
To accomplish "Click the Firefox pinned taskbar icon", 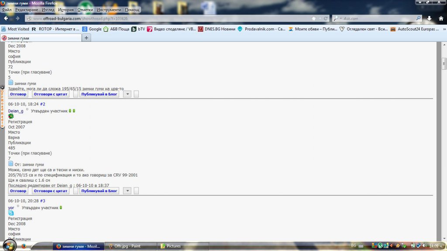I will tap(24, 246).
